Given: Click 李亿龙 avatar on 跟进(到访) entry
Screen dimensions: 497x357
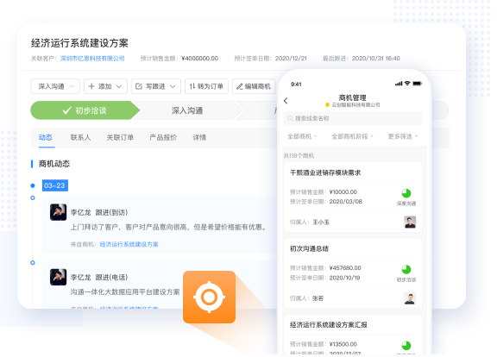Looking at the screenshot, I should (x=58, y=212).
